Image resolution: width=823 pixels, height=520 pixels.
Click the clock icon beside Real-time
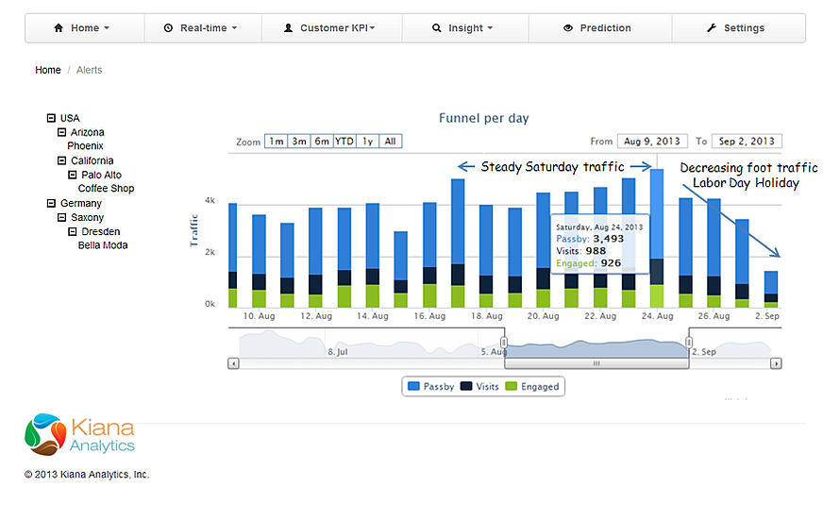pos(168,27)
